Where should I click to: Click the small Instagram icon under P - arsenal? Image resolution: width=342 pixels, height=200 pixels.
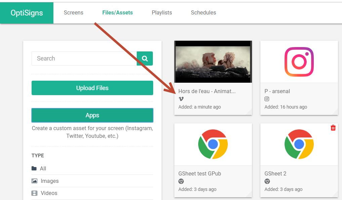tap(267, 99)
